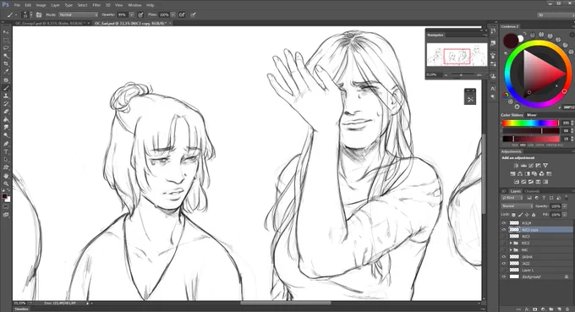Open the File menu

pos(17,5)
